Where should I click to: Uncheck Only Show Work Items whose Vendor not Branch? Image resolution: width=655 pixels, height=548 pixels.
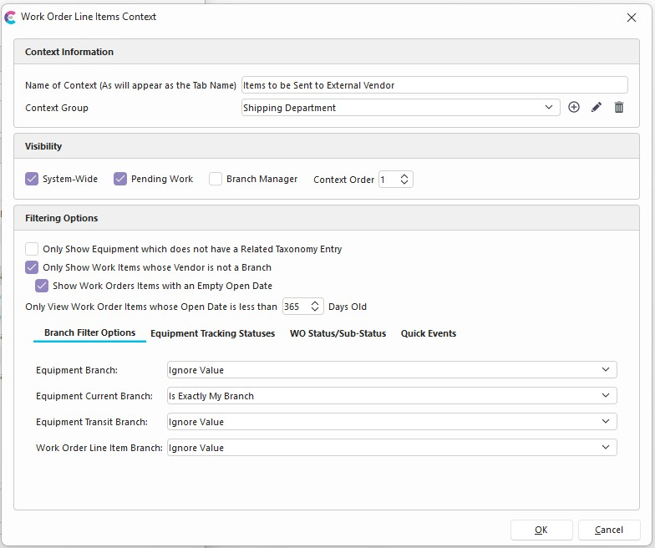pos(32,267)
